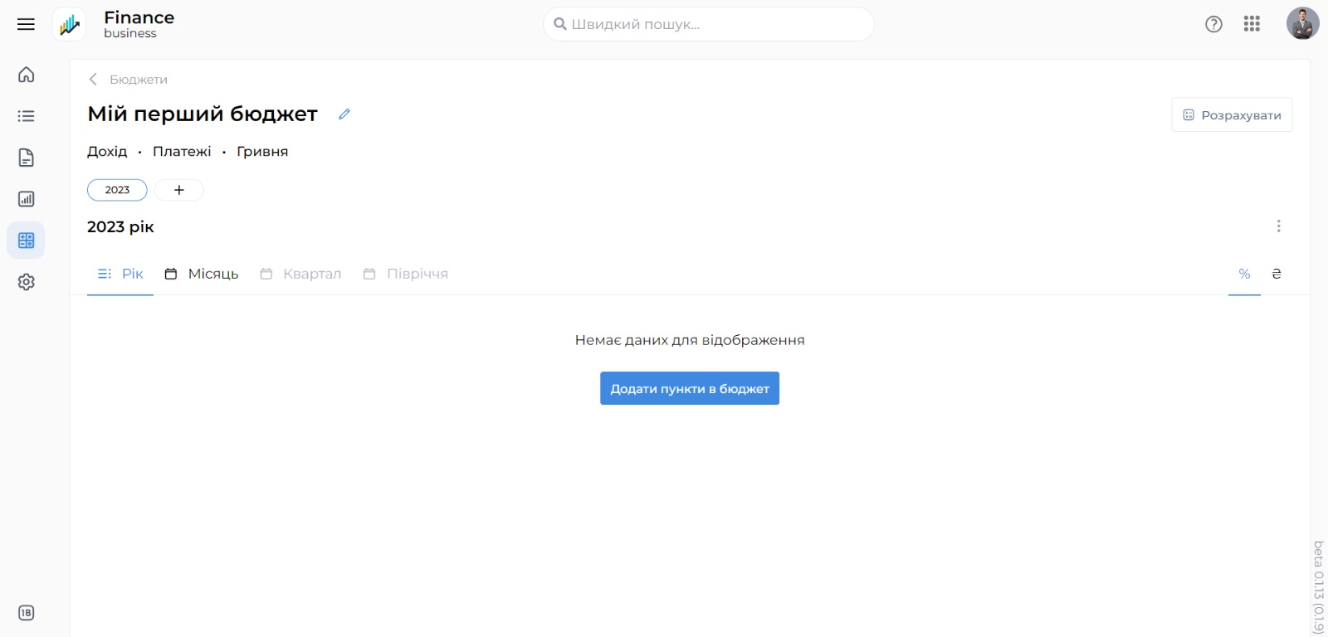Switch display to hryvnia currency mode
Viewport: 1328px width, 637px height.
1277,274
